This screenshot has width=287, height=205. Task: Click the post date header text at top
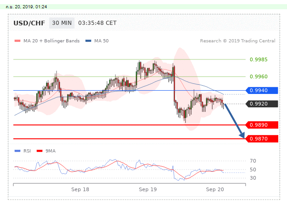(x=26, y=7)
